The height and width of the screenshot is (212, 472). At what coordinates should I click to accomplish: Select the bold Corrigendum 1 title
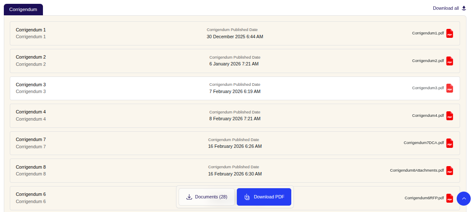point(31,30)
